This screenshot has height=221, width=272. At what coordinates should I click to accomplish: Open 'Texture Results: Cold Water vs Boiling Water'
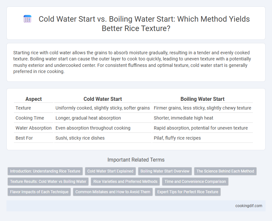pos(48,182)
